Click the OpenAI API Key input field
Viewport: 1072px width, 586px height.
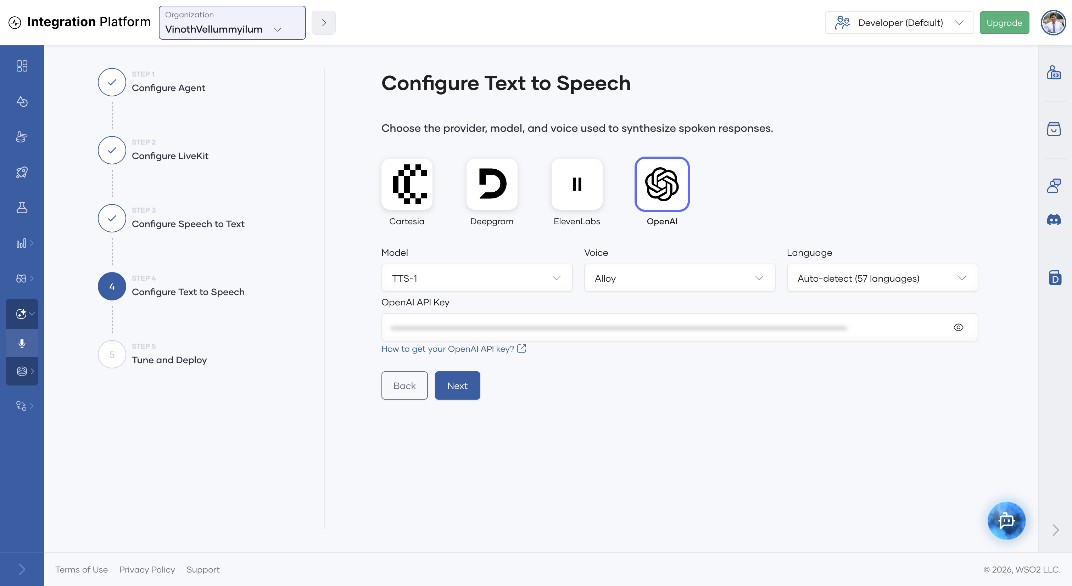[680, 327]
